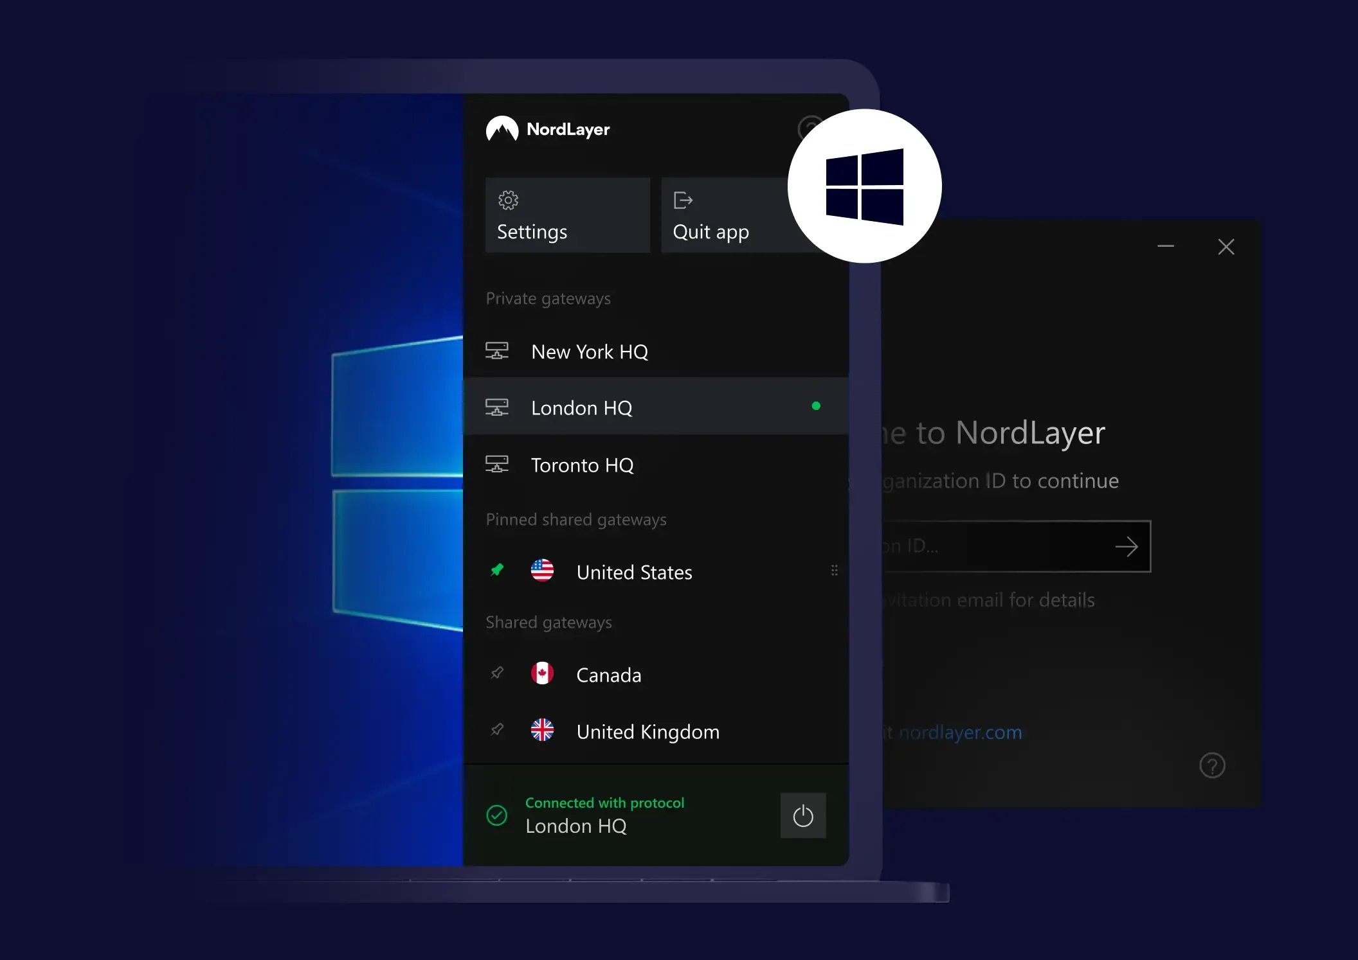This screenshot has height=960, width=1358.
Task: Choose Quit app
Action: coord(711,215)
